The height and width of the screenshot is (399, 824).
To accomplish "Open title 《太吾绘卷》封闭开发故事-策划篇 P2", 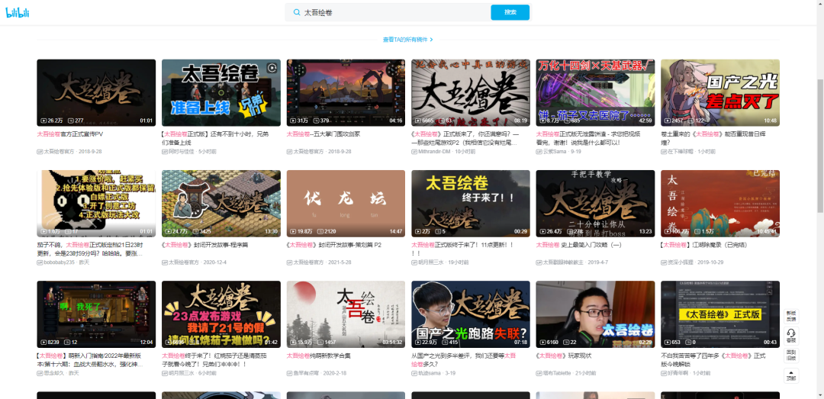I will [x=333, y=245].
